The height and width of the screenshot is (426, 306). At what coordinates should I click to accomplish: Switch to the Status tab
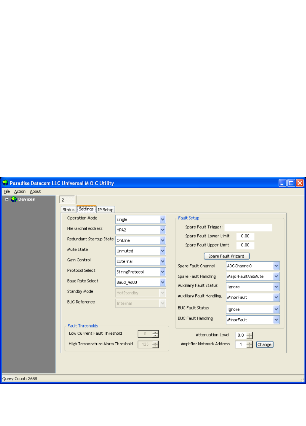[68, 210]
